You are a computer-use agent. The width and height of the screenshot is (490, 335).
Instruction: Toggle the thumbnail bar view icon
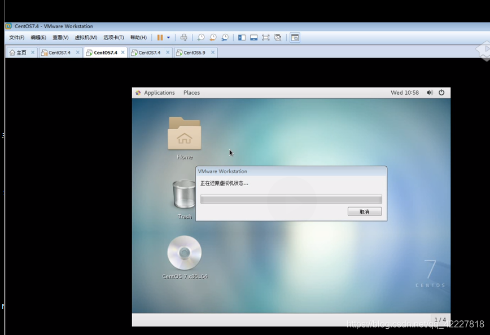[x=254, y=37]
